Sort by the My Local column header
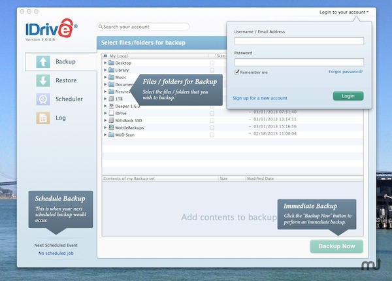 tap(155, 56)
